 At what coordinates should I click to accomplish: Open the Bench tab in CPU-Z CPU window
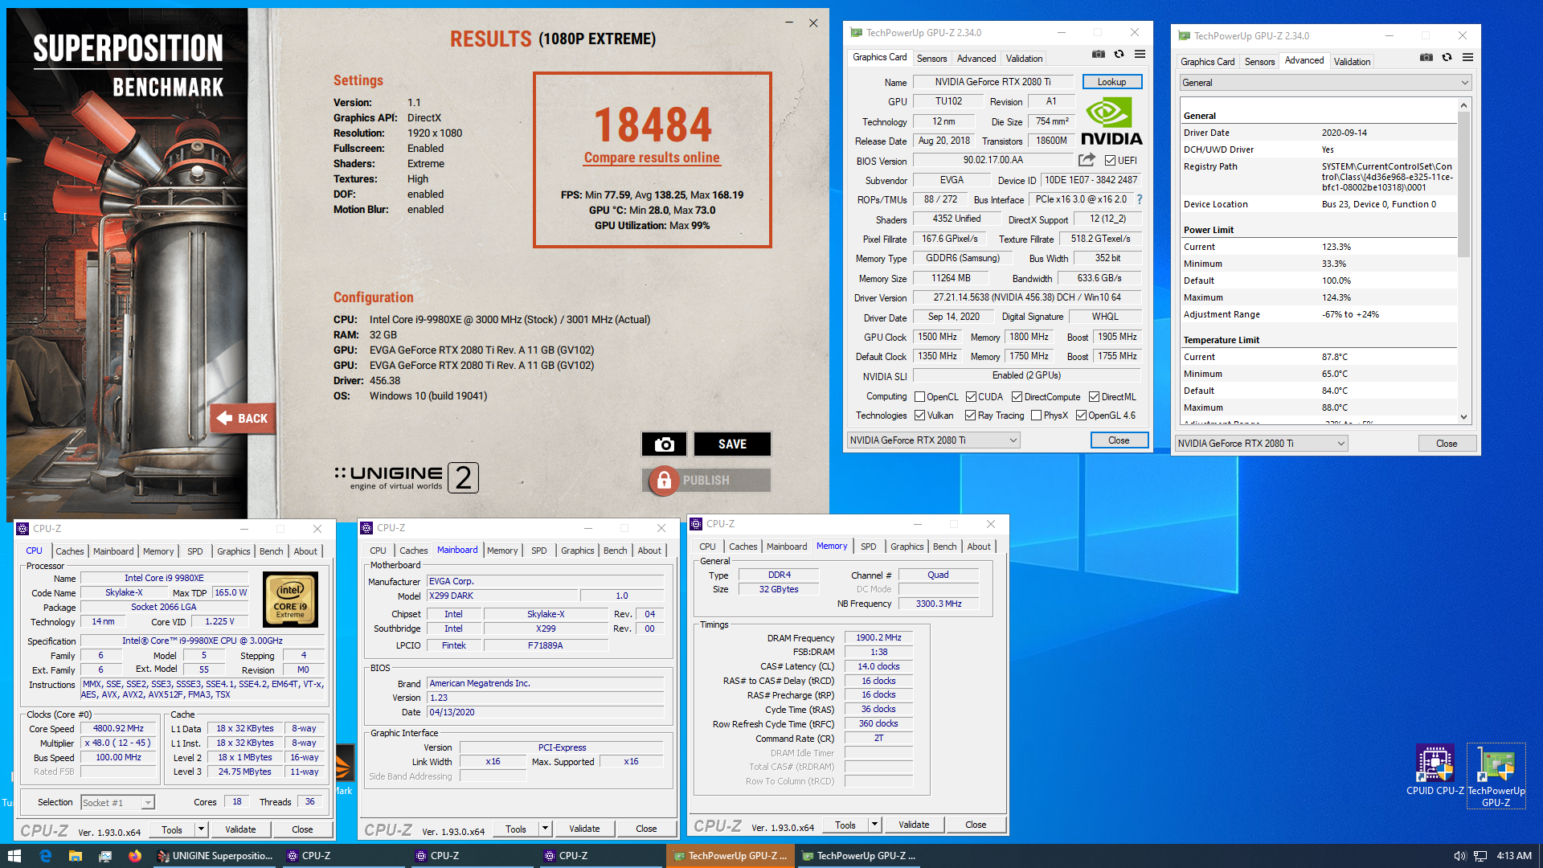(x=271, y=551)
